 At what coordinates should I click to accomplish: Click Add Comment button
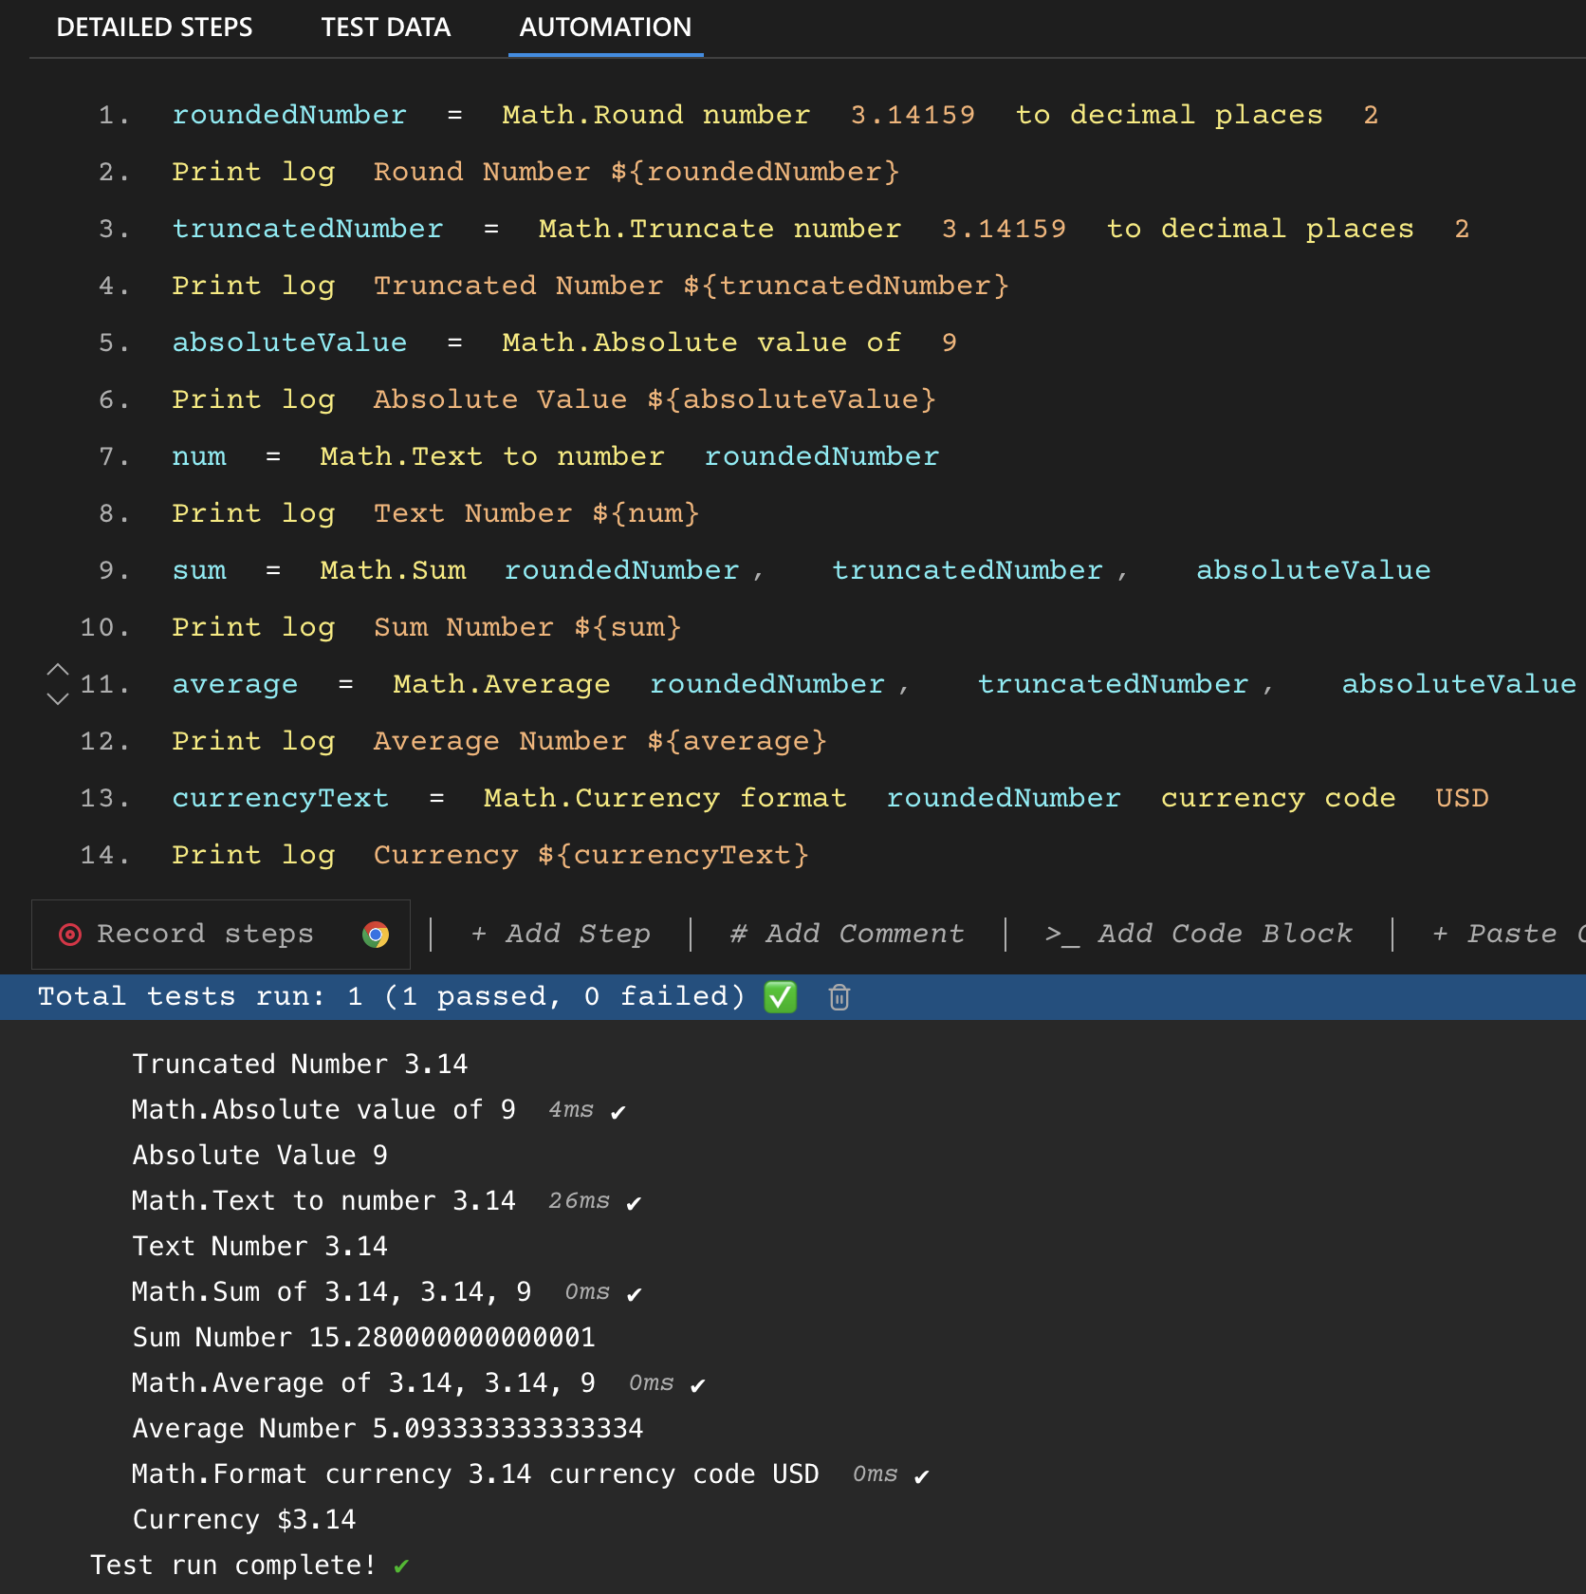847,935
